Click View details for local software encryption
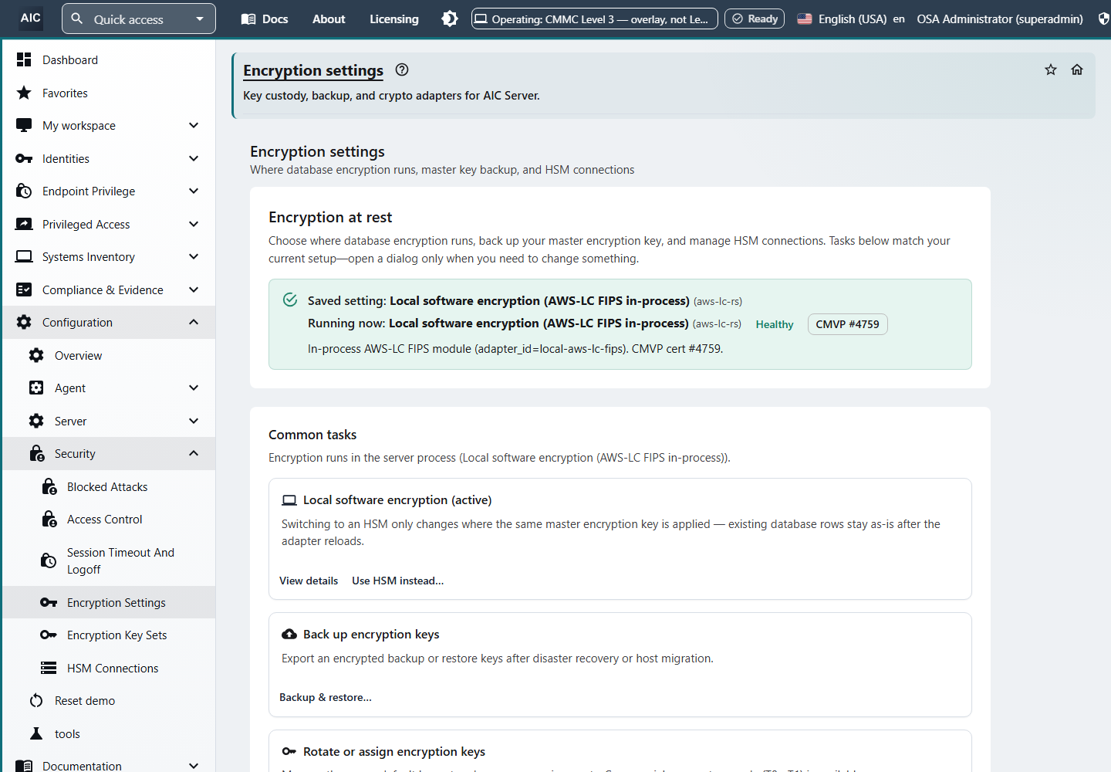1111x772 pixels. (309, 581)
